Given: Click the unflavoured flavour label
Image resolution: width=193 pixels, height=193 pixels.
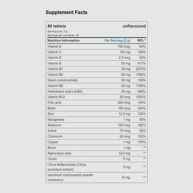Looking at the screenshot, I should [x=134, y=26].
